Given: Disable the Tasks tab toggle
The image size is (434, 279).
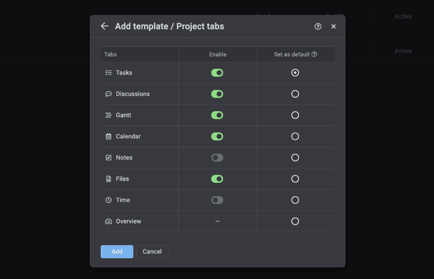Looking at the screenshot, I should click(217, 73).
